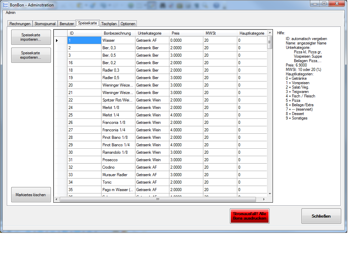This screenshot has height=261, width=351.
Task: Click the Schließen button
Action: coord(321,216)
